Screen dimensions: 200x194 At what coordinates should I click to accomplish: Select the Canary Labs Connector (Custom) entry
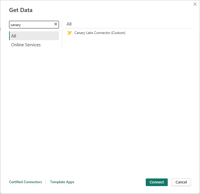click(x=100, y=33)
